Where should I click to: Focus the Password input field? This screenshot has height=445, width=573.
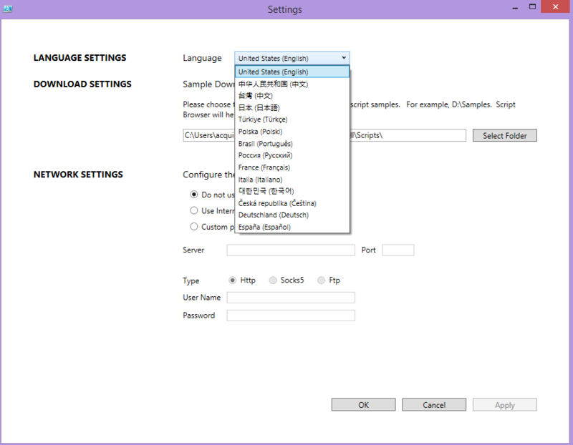(291, 316)
